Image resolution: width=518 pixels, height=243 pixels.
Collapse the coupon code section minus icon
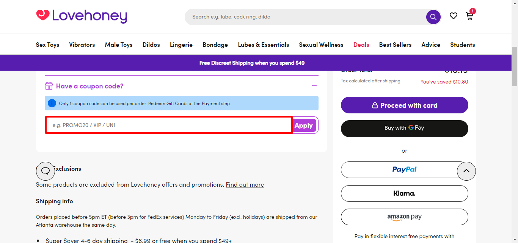314,86
